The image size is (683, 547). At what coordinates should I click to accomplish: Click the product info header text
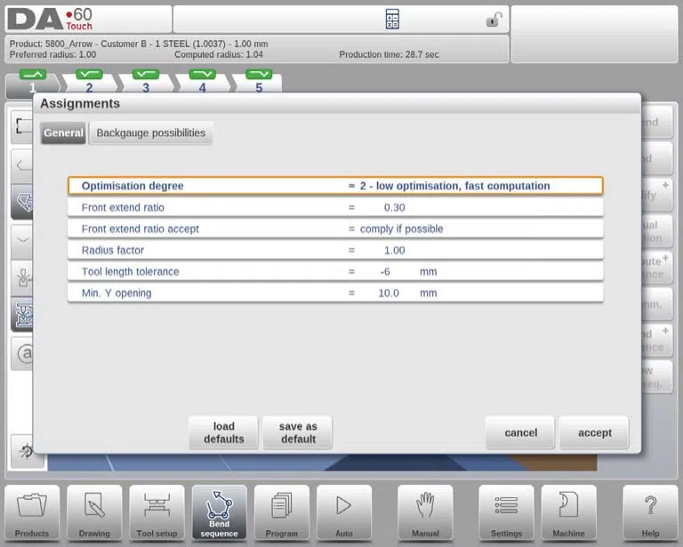click(x=139, y=44)
